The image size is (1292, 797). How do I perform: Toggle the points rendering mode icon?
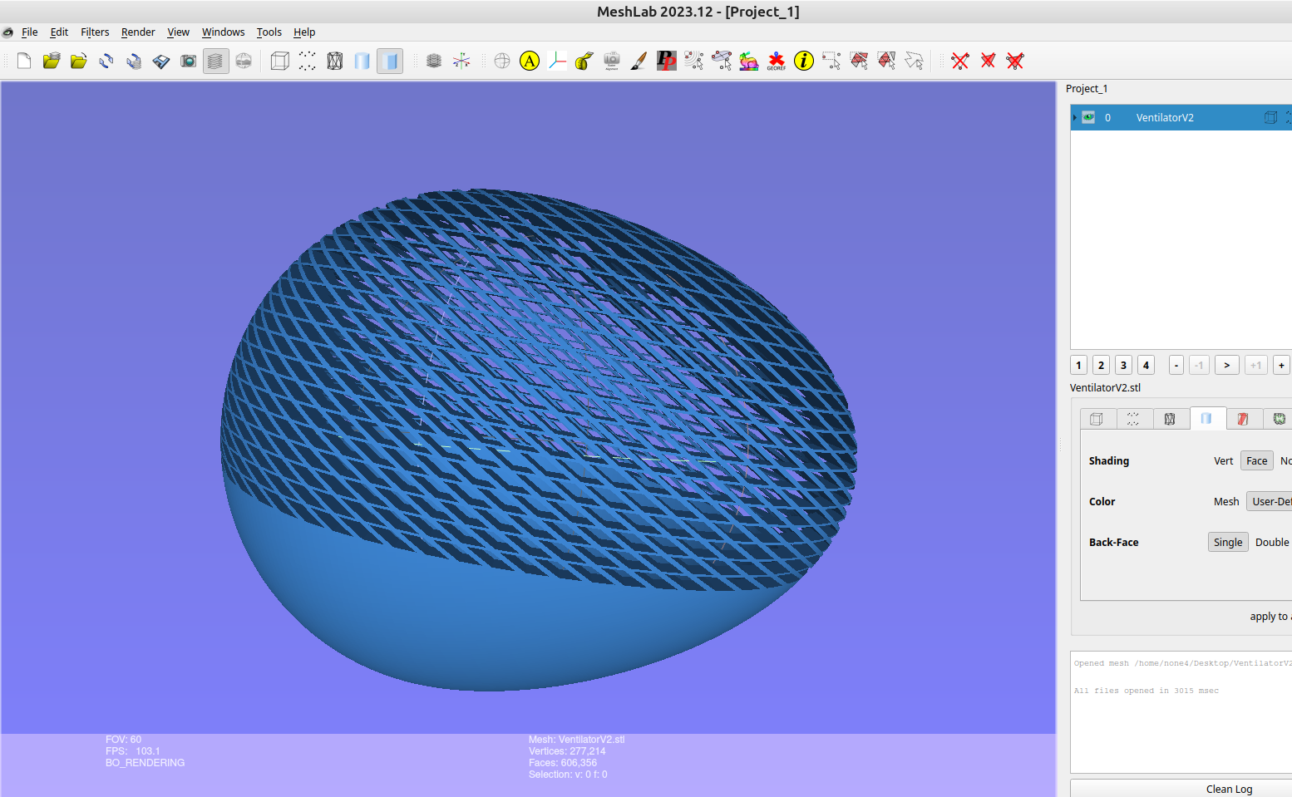pos(307,60)
